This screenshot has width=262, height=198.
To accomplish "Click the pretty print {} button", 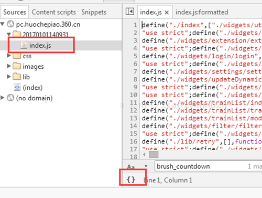I will pos(131,180).
